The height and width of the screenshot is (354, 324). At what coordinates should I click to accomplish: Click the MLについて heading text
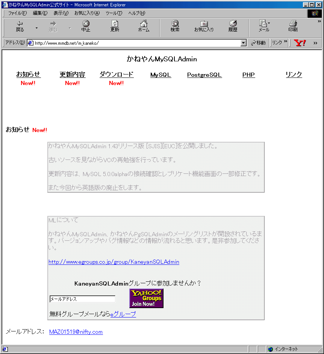pyautogui.click(x=64, y=220)
